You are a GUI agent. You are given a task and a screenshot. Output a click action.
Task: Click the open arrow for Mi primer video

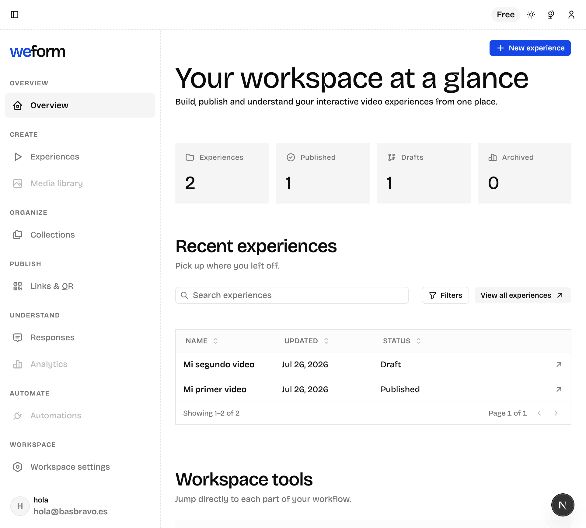pos(559,389)
